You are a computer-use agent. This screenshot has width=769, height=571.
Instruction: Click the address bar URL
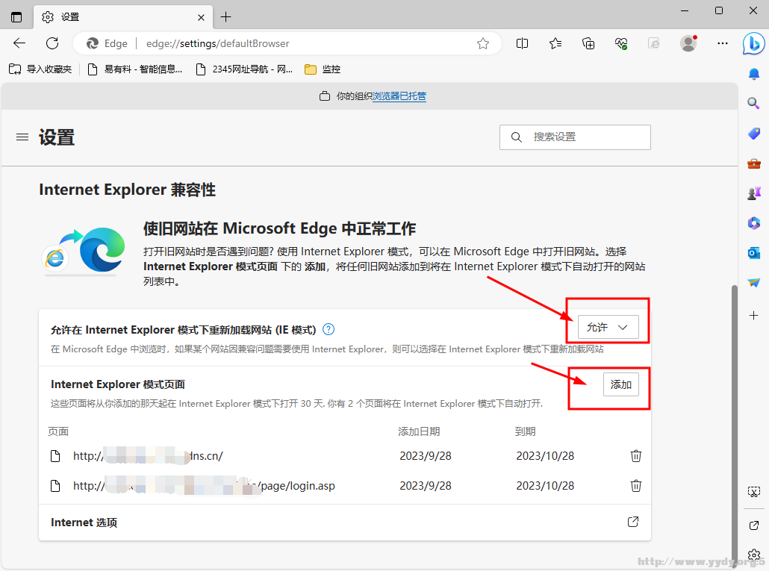point(218,43)
